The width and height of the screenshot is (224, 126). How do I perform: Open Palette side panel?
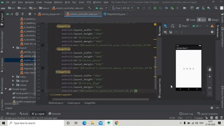click(x=160, y=31)
